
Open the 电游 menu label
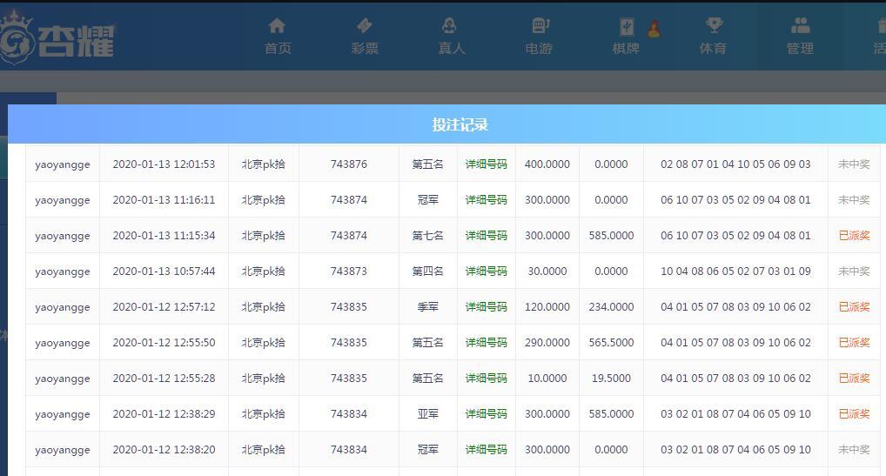[x=539, y=49]
